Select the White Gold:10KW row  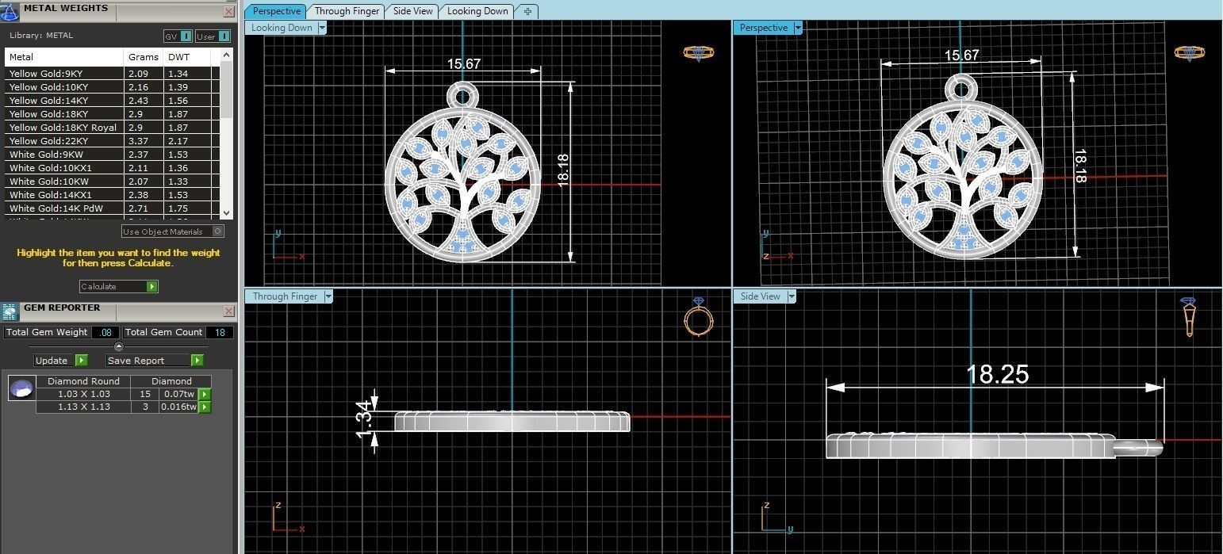click(112, 181)
